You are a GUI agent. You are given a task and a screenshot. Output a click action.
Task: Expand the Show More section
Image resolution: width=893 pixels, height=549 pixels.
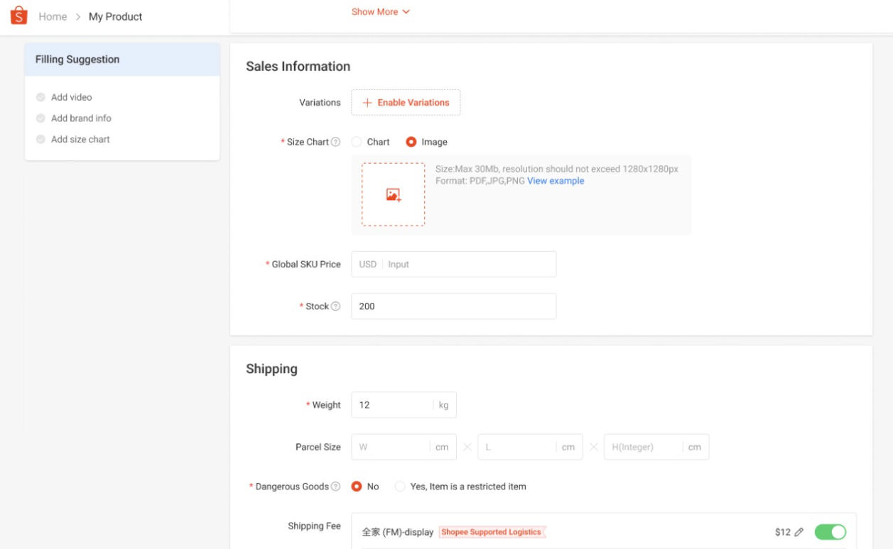point(381,11)
